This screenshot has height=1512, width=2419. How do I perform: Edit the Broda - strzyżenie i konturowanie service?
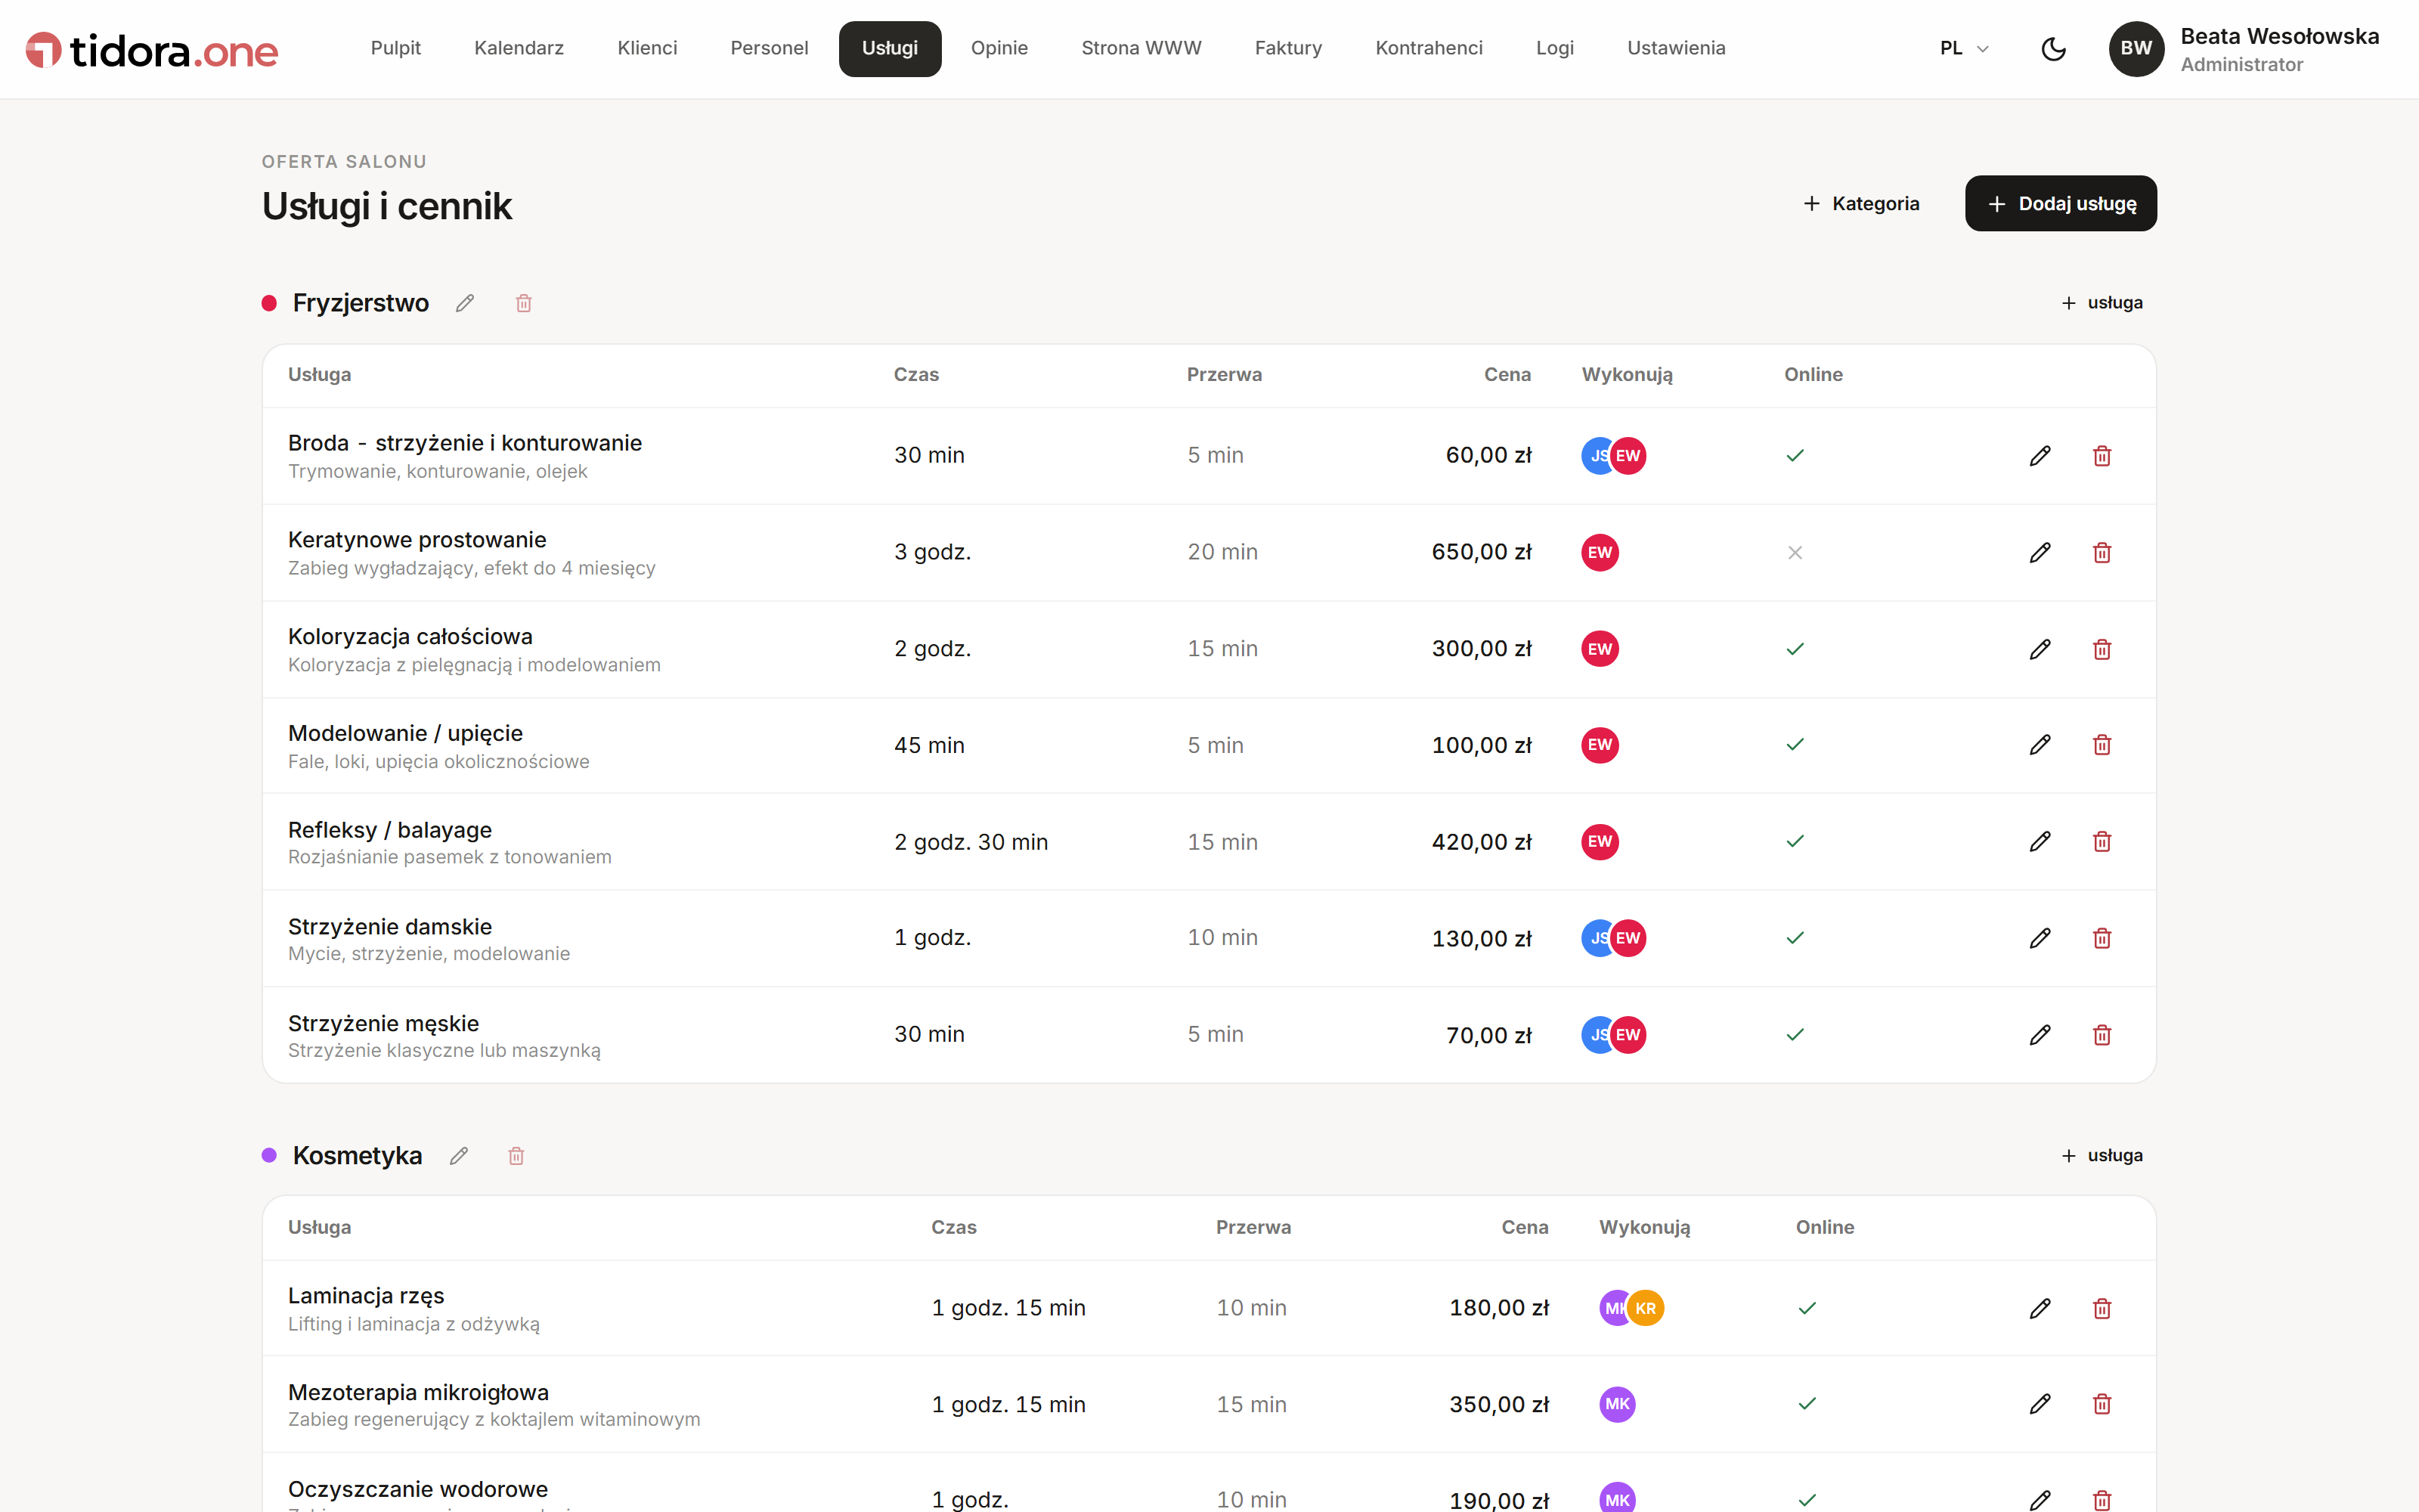(2040, 456)
